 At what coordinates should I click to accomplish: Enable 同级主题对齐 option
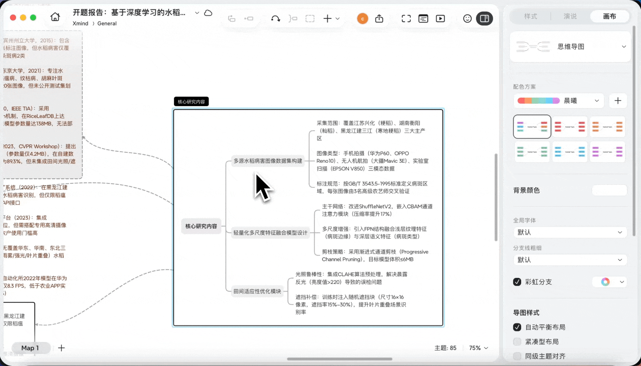click(x=517, y=356)
